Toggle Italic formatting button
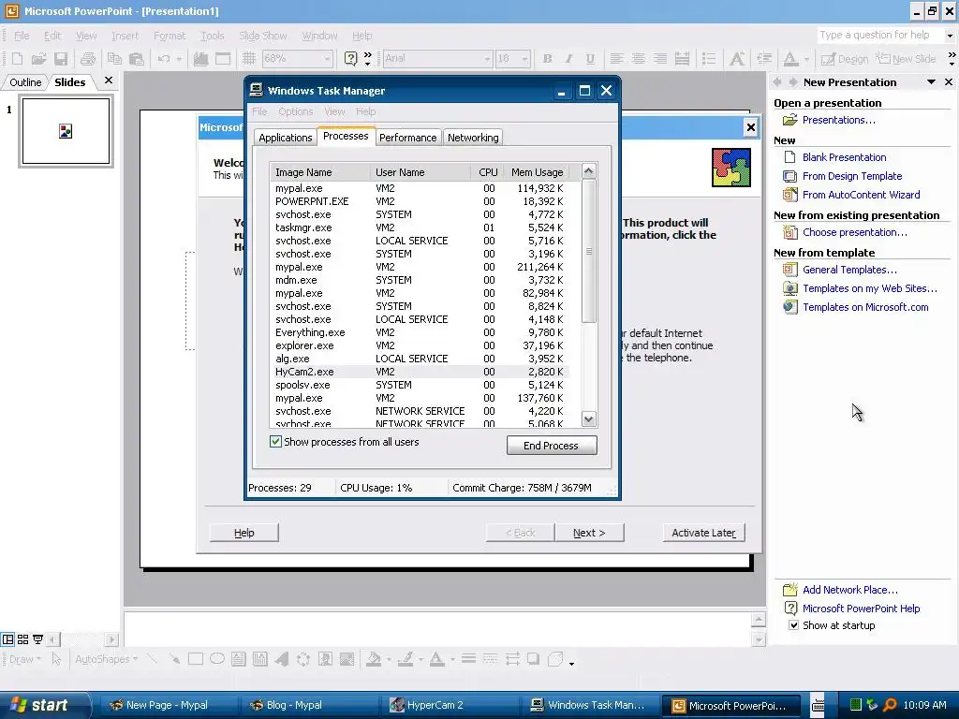Image resolution: width=959 pixels, height=719 pixels. 568,59
